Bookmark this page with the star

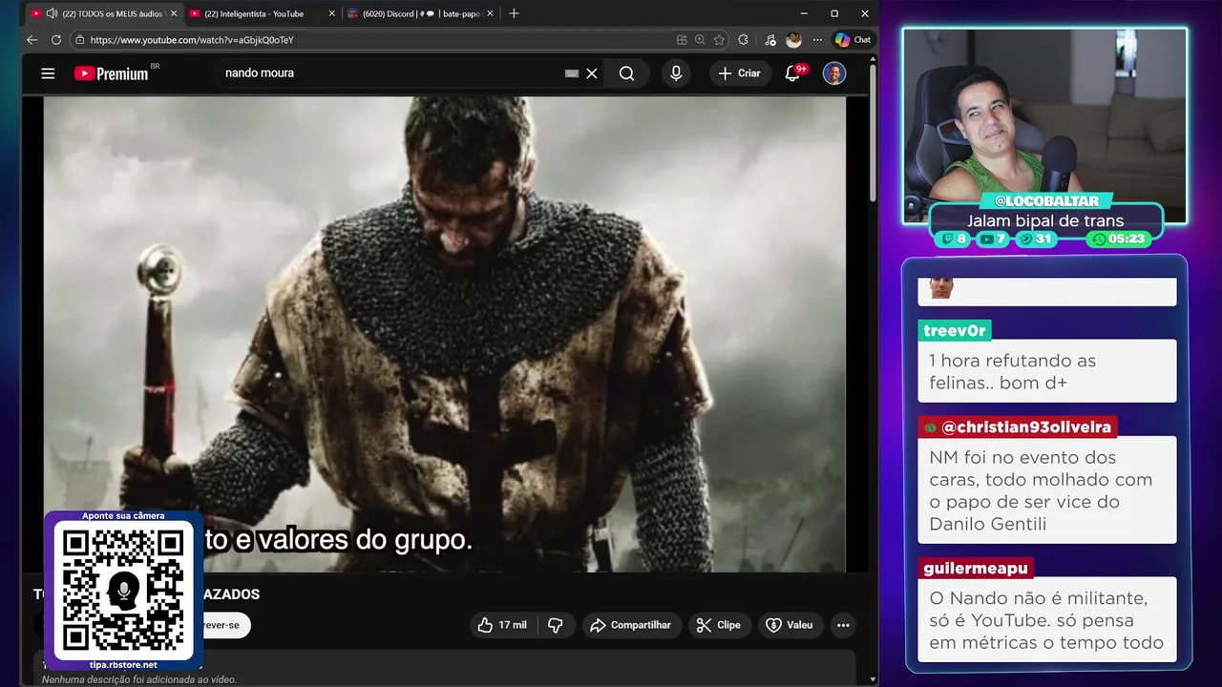[719, 40]
